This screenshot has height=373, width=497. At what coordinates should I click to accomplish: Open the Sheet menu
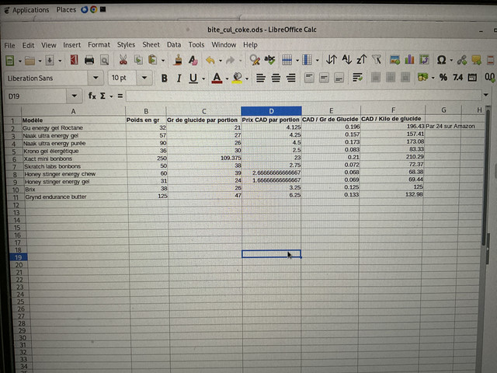pyautogui.click(x=151, y=45)
